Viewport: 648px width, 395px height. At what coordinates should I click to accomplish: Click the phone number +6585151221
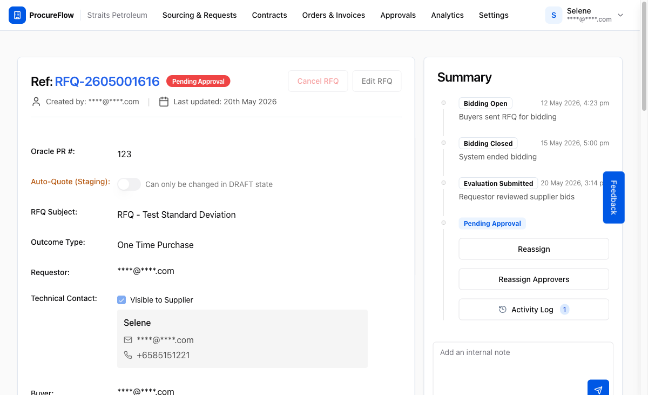pyautogui.click(x=163, y=355)
